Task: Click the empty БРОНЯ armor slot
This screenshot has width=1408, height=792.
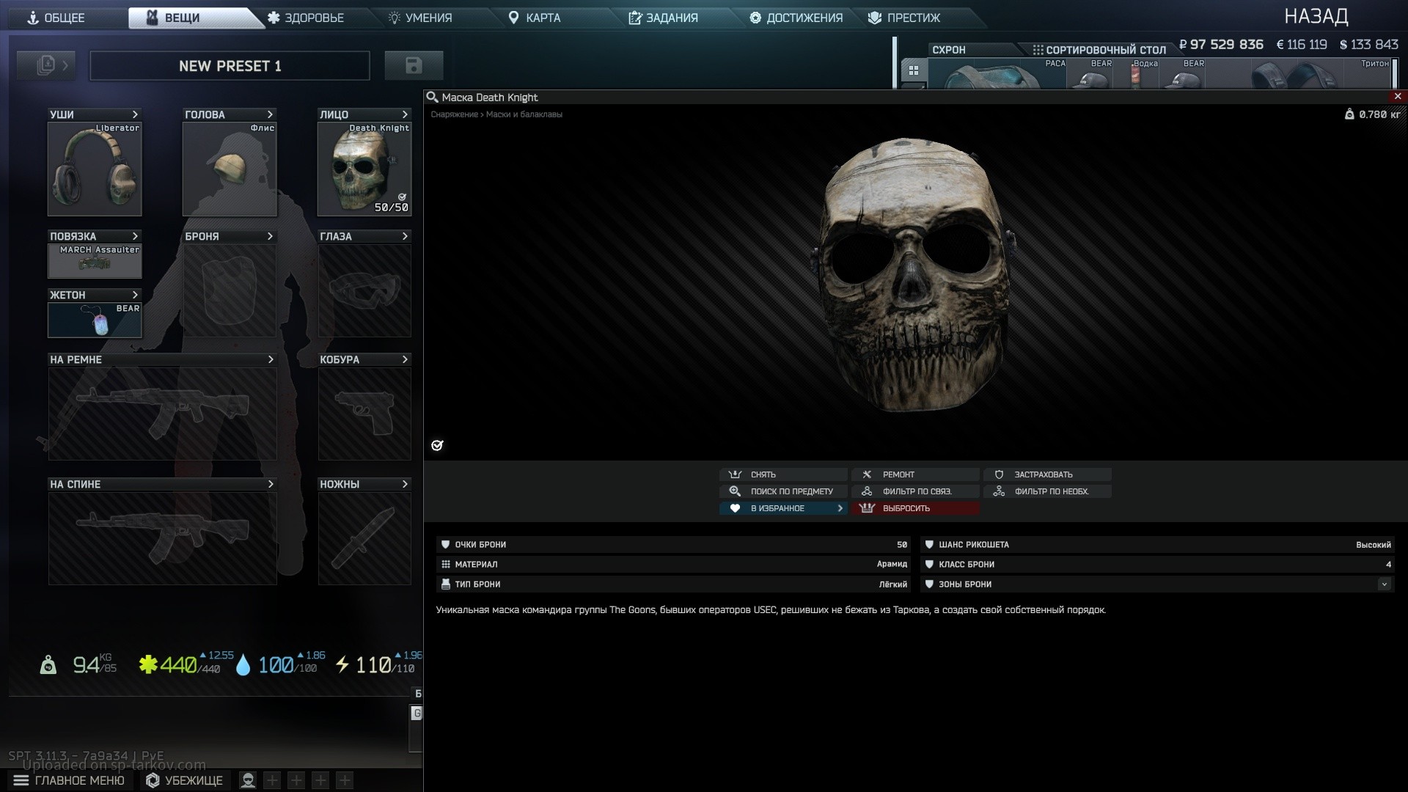Action: 230,290
